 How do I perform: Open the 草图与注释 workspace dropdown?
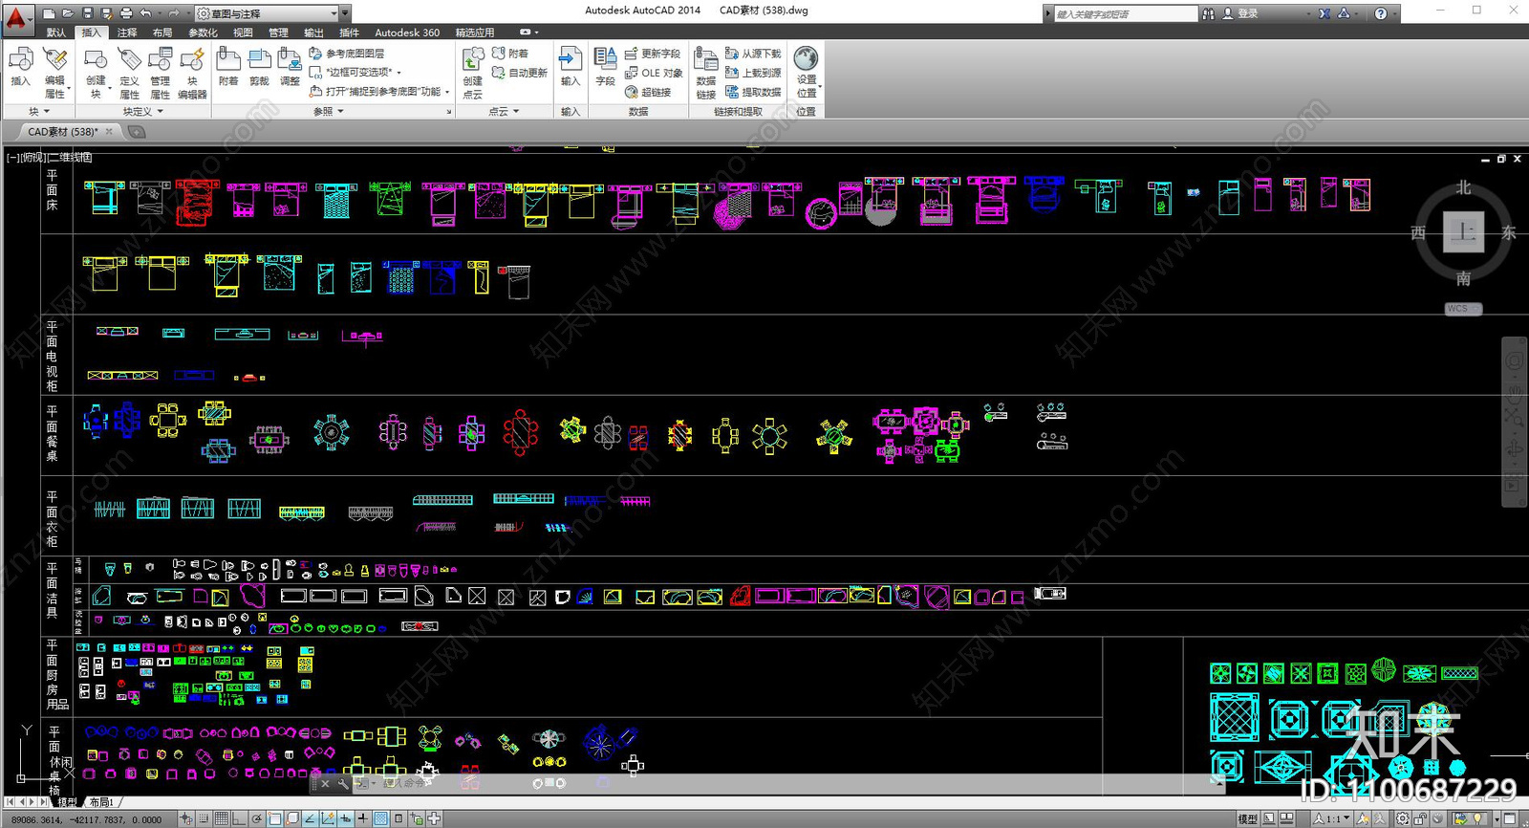coord(269,13)
